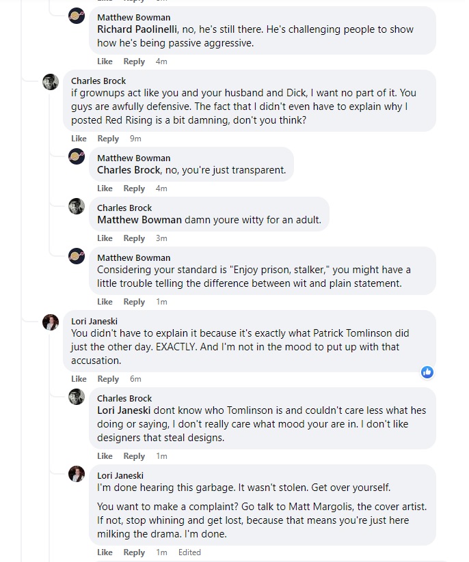Open the 'Charles Brock' name above 'if grownups' comment
The image size is (469, 562).
[x=98, y=81]
